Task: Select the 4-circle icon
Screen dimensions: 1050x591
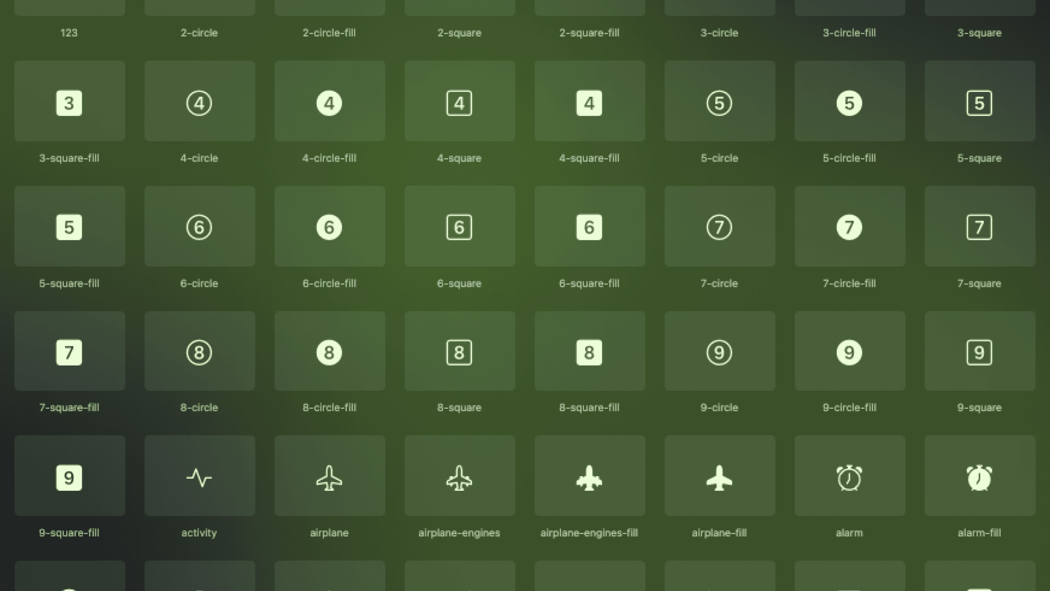Action: click(199, 102)
